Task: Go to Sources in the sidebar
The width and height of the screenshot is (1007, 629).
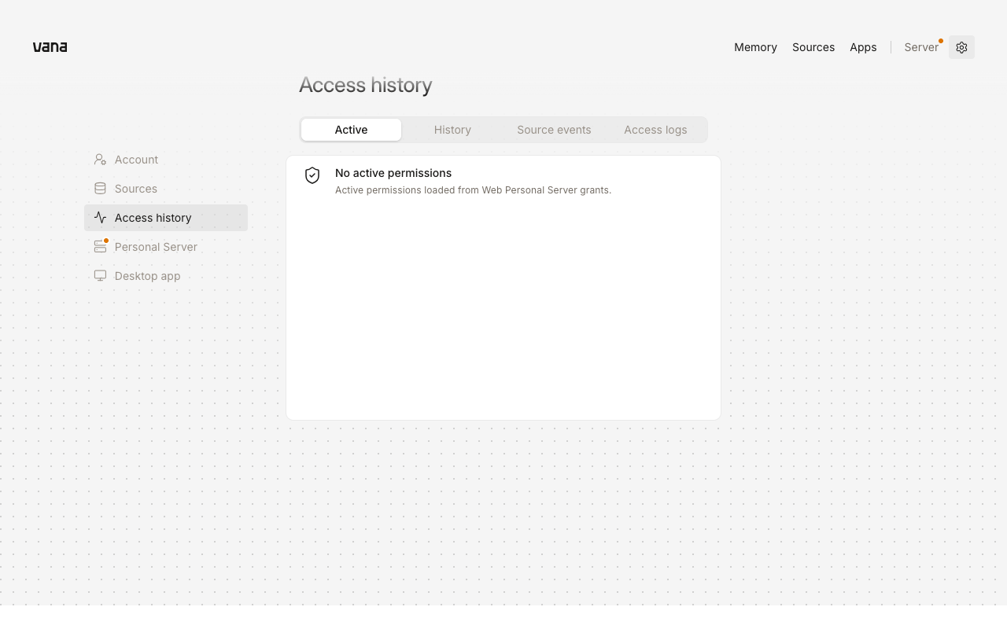Action: coord(166,189)
